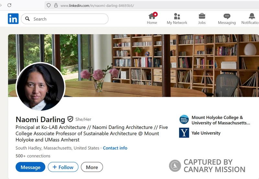Open the Messaging chat icon
This screenshot has width=259, height=179.
(x=227, y=16)
